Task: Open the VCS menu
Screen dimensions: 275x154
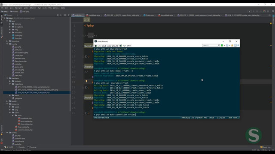Action: [x=50, y=8]
